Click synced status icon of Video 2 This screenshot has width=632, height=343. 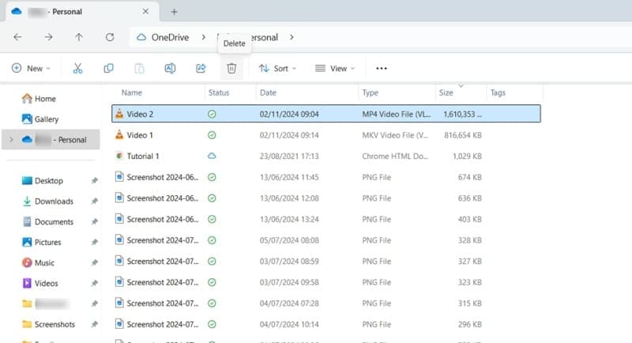212,114
